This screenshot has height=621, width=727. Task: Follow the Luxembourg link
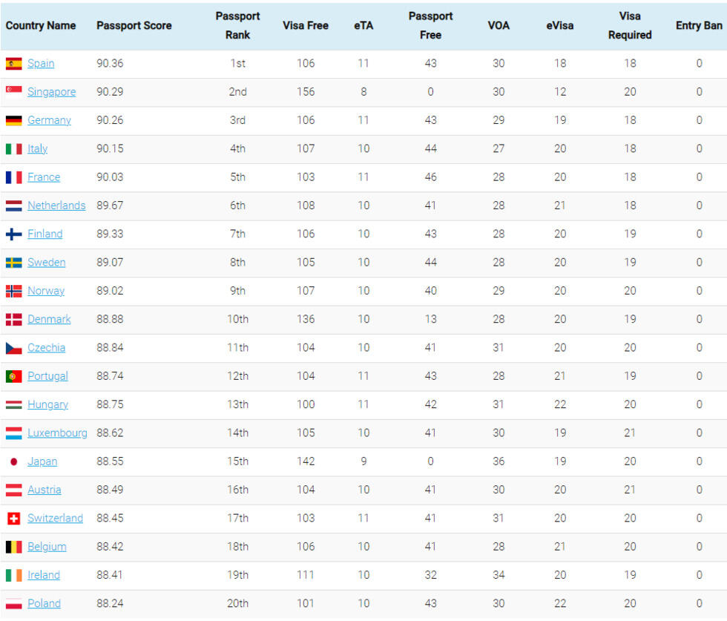tap(57, 433)
